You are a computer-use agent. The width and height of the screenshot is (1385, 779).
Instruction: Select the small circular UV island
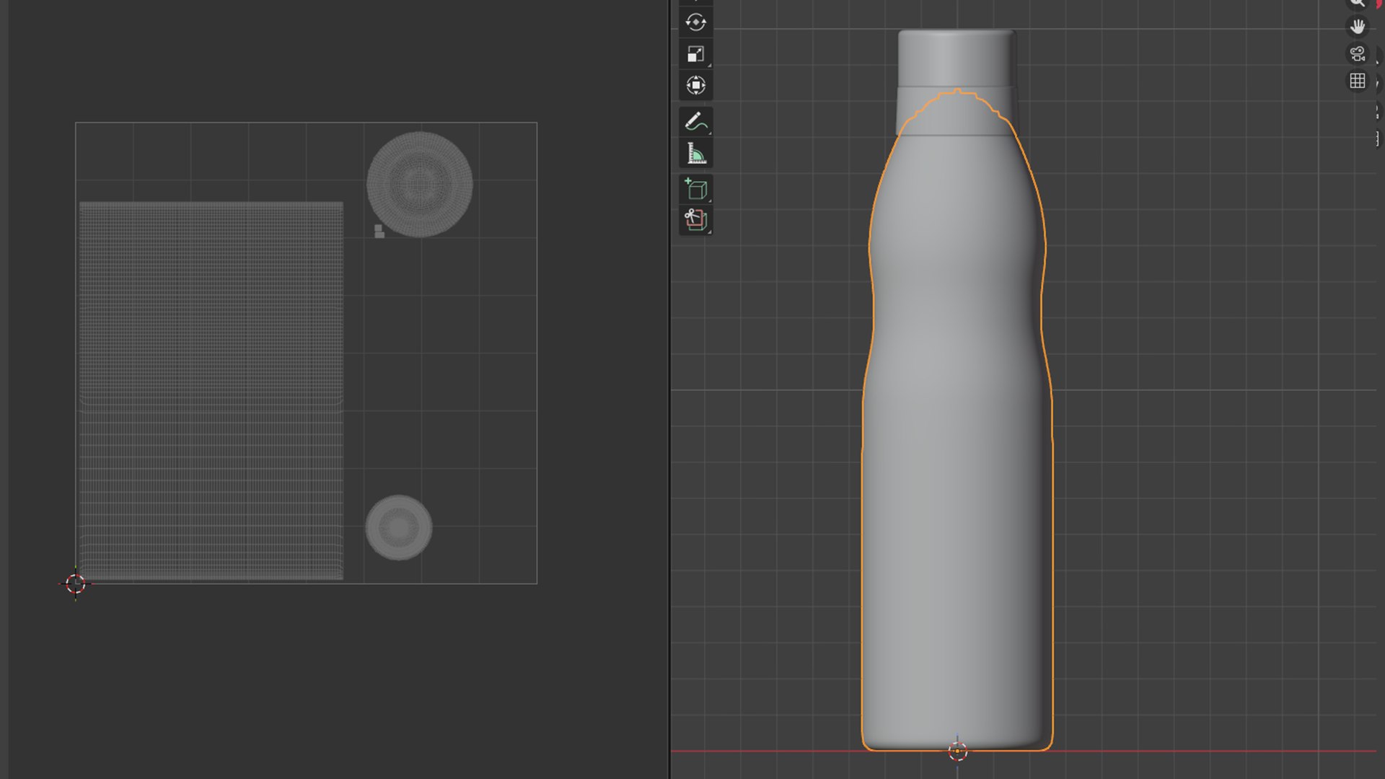pyautogui.click(x=399, y=527)
